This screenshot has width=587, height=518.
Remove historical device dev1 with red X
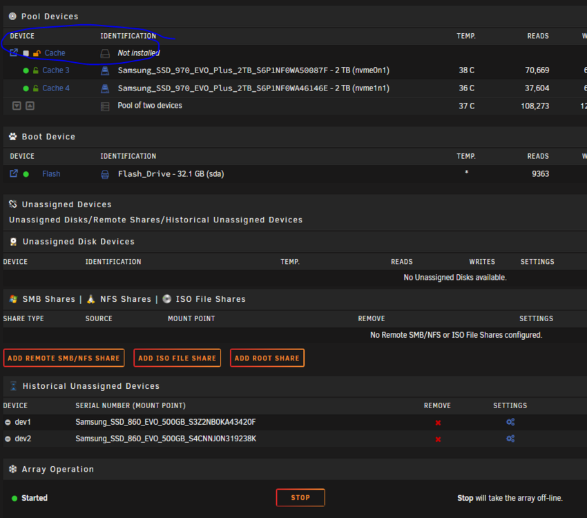(x=438, y=423)
